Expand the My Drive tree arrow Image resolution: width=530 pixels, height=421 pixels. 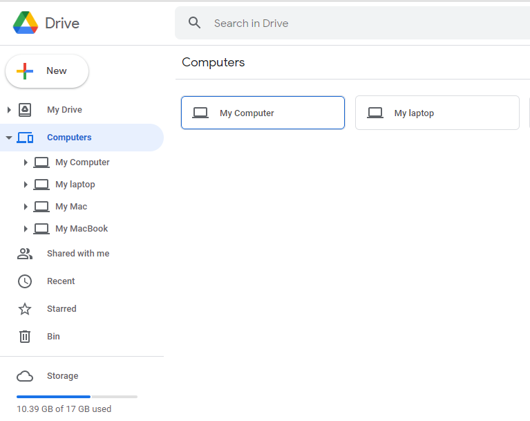pos(9,109)
